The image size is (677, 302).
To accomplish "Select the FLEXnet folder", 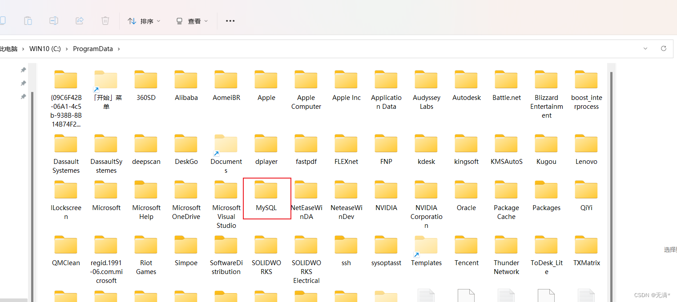I will tap(346, 150).
